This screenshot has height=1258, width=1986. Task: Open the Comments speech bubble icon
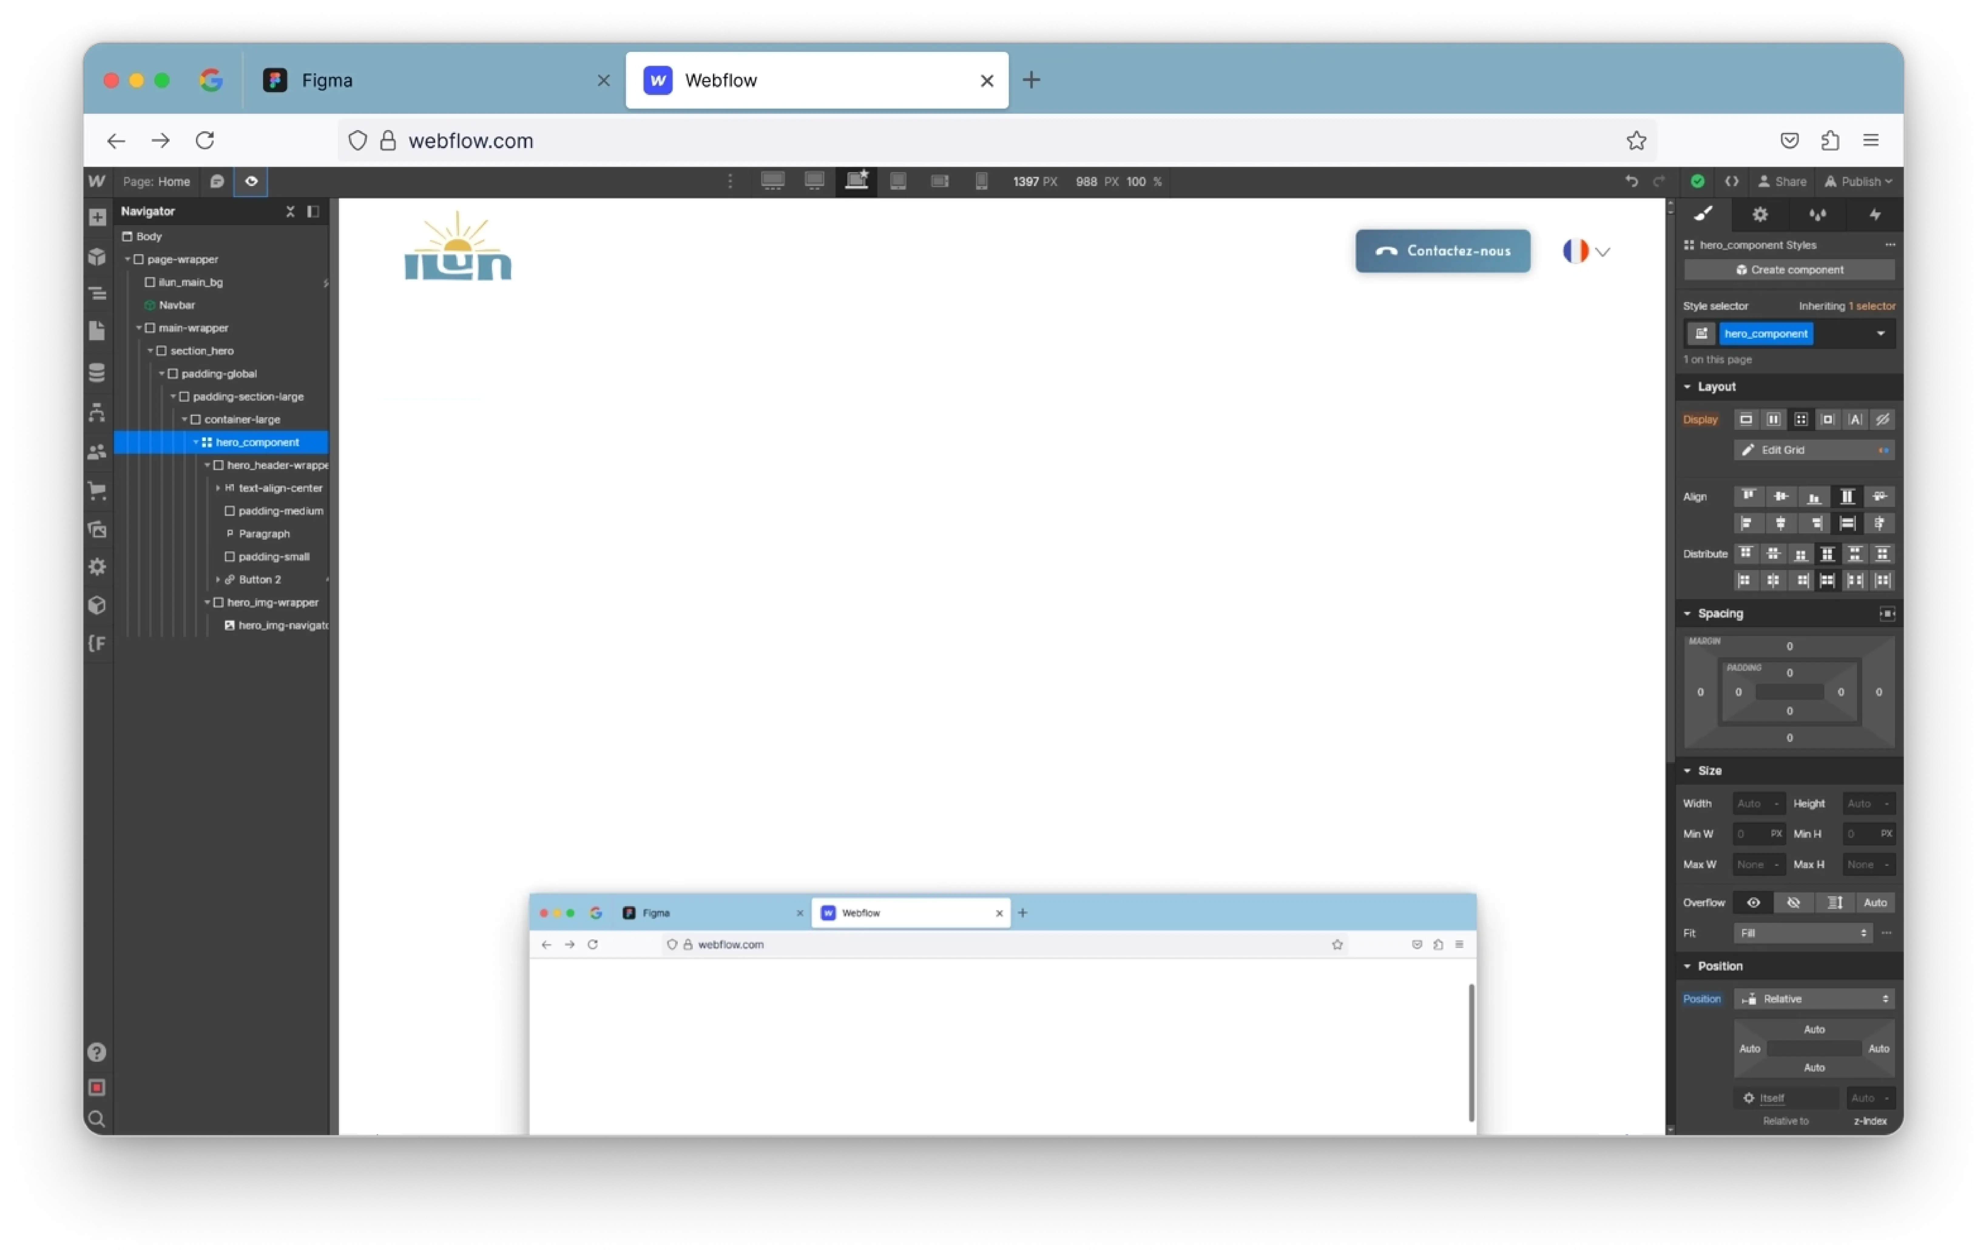click(217, 181)
